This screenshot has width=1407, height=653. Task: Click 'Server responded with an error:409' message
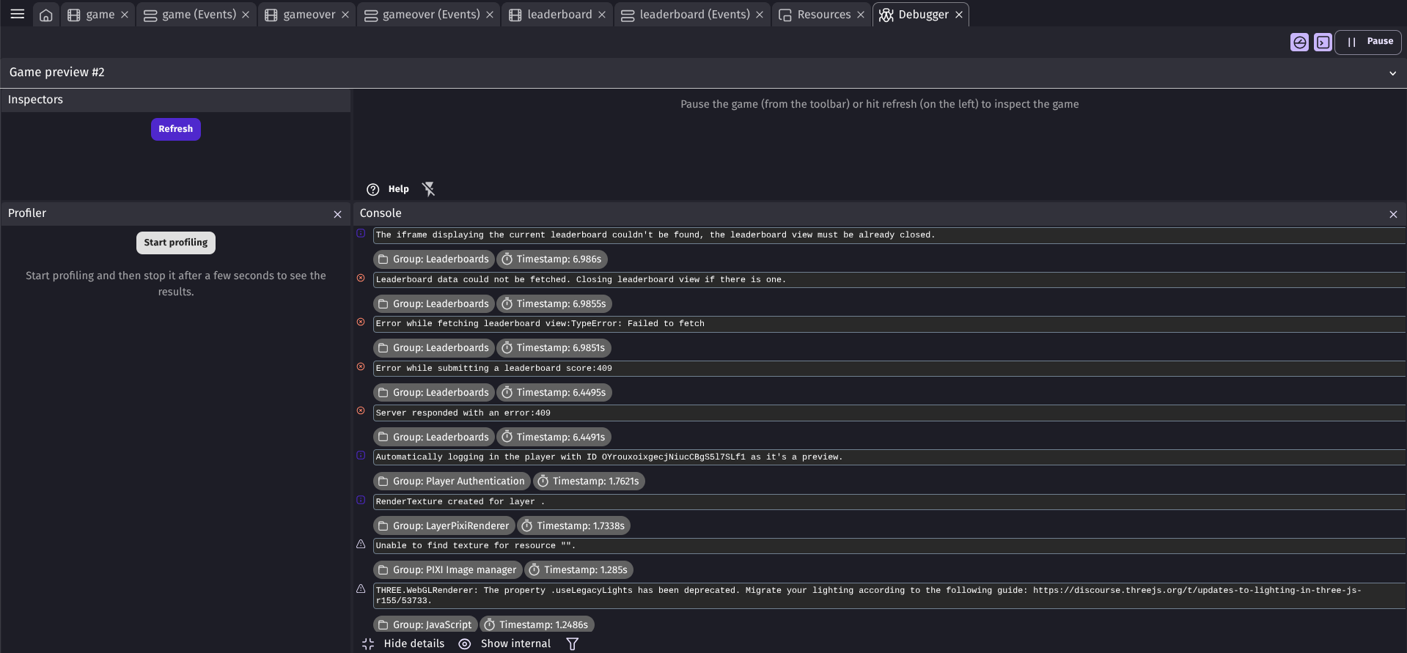889,413
